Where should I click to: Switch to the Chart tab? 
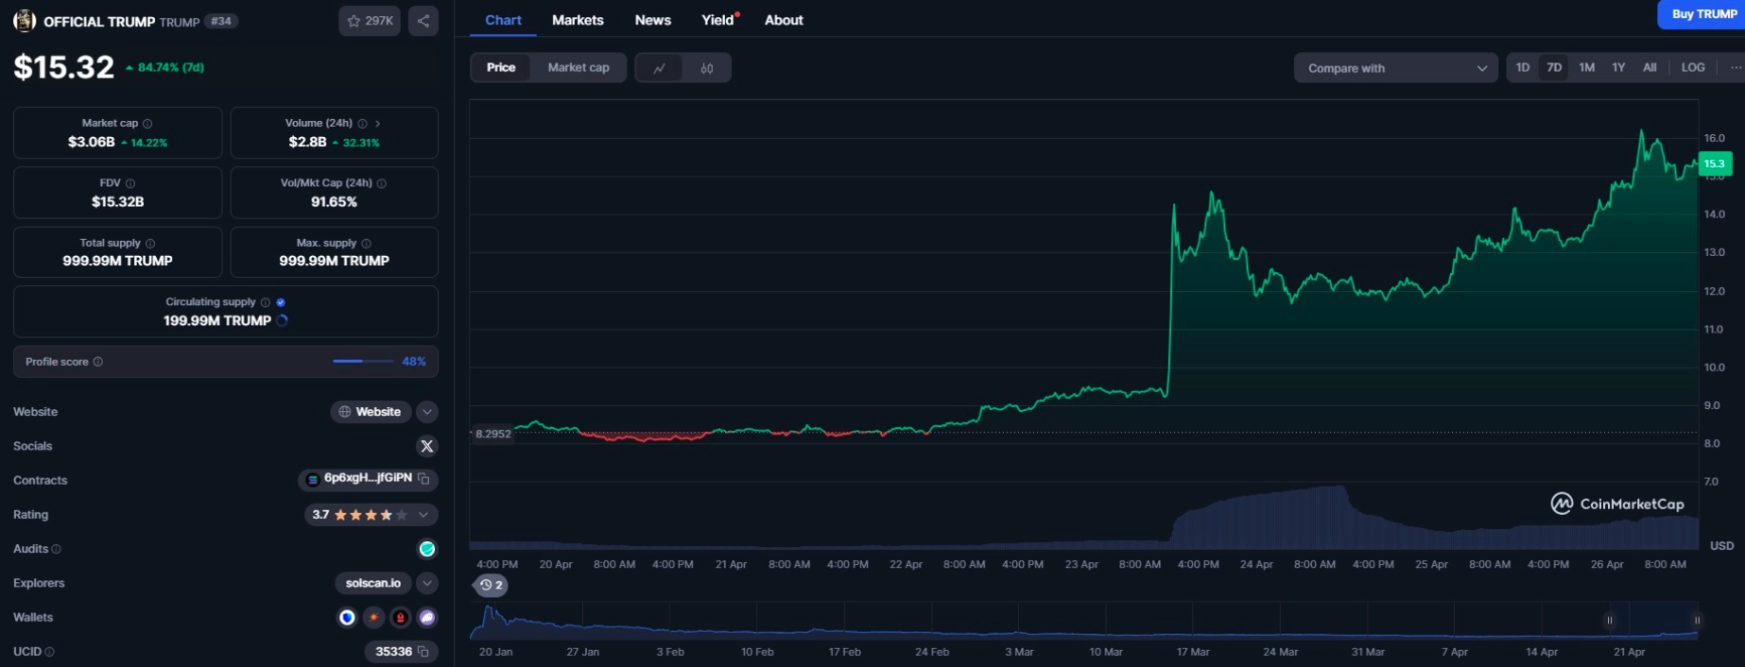click(503, 20)
